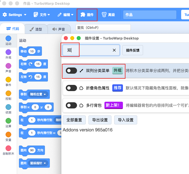Minimize the 插件设置 window with yellow button
The image size is (189, 174).
72,38
